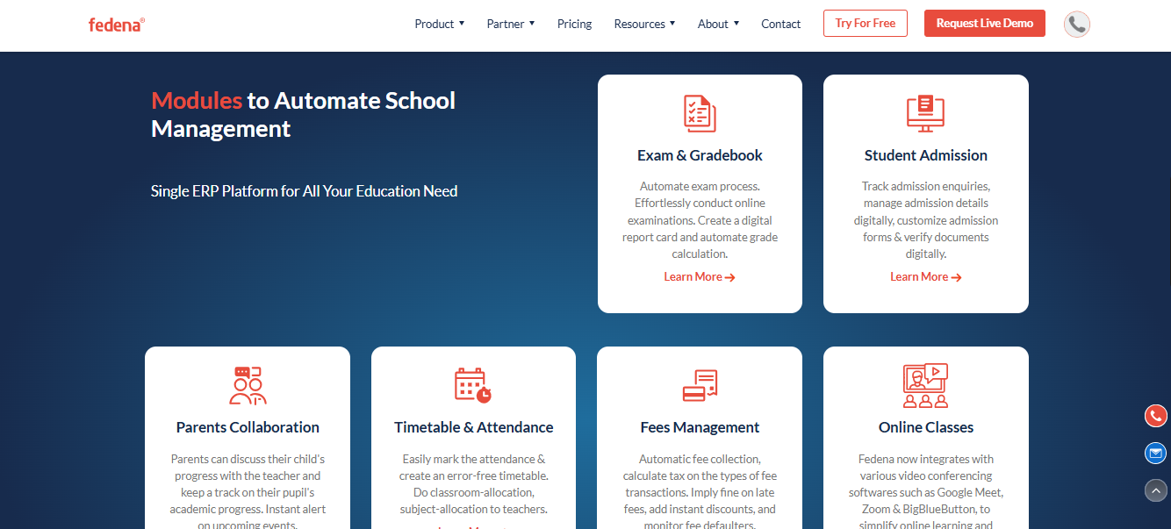Open the About dropdown menu
Viewport: 1171px width, 529px height.
(x=718, y=24)
